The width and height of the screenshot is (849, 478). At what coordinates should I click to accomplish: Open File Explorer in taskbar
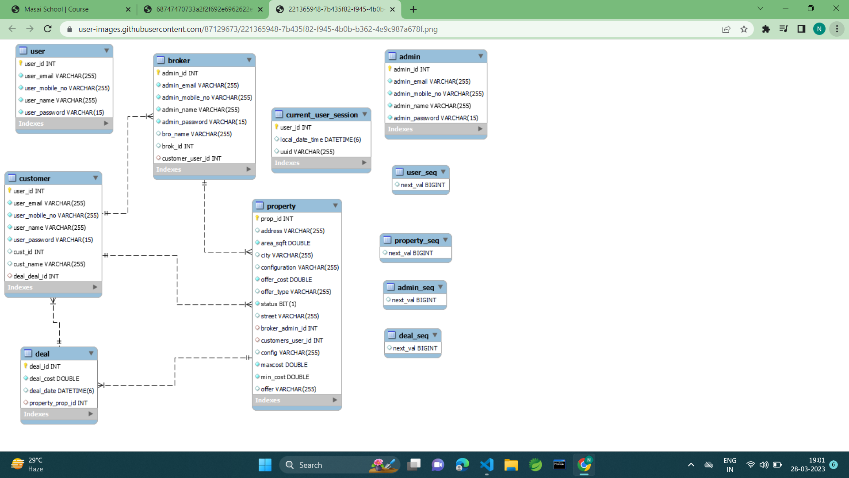pyautogui.click(x=511, y=465)
